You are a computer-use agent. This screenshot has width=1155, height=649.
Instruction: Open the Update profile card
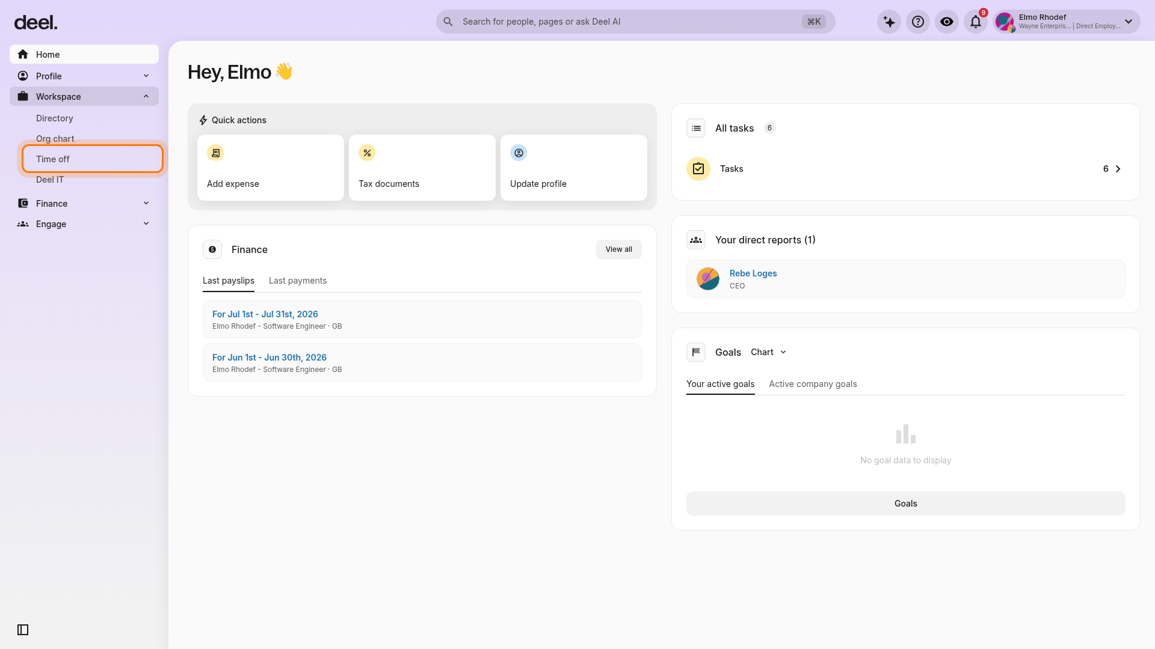574,168
